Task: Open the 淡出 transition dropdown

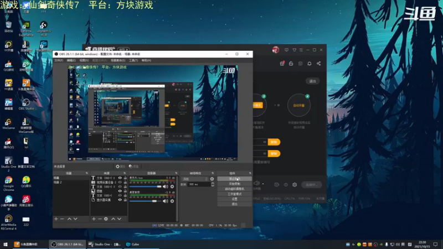Action: click(195, 179)
